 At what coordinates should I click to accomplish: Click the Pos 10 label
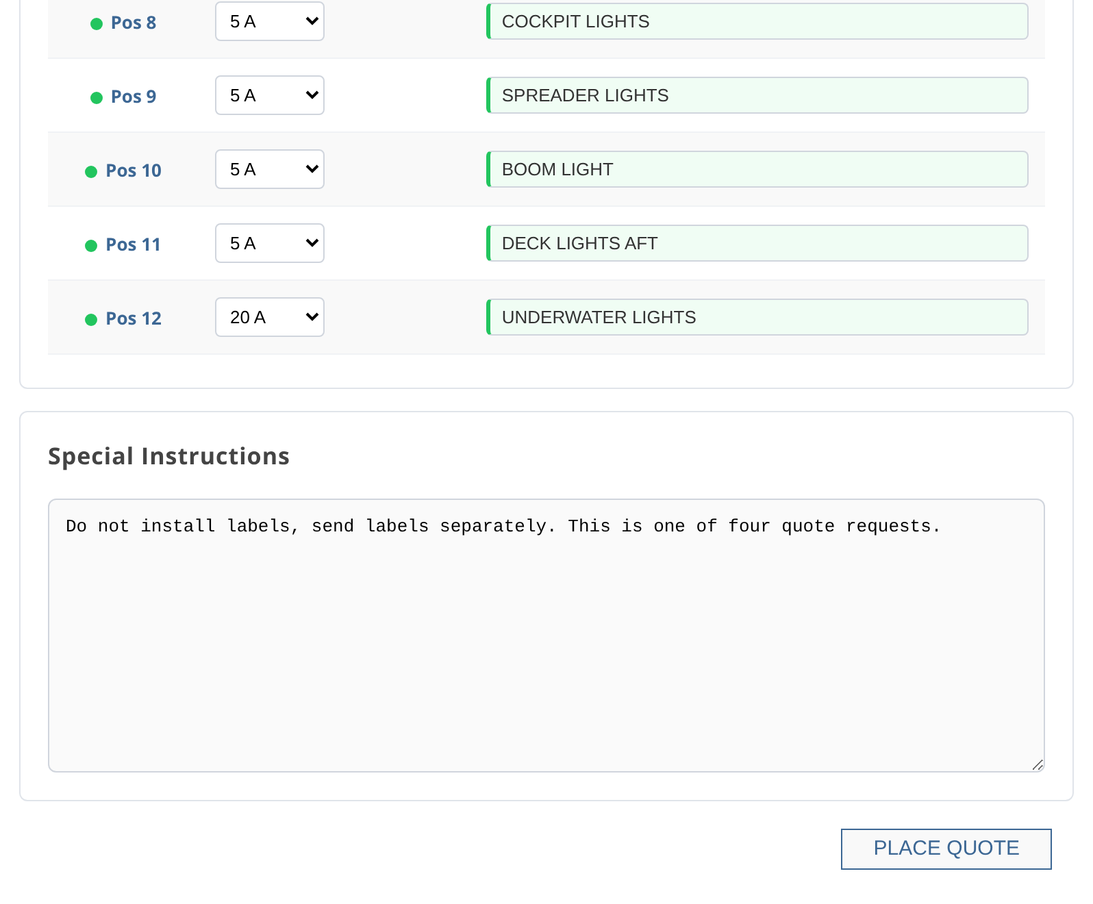pyautogui.click(x=134, y=171)
